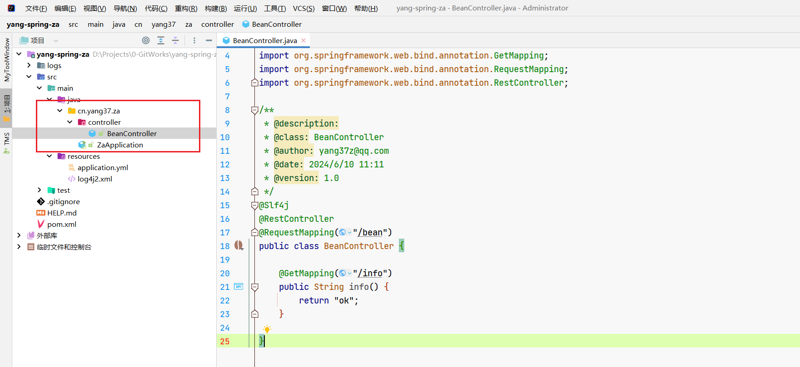Image resolution: width=800 pixels, height=367 pixels.
Task: Click the globe URL icon beside "/bean"
Action: [343, 232]
